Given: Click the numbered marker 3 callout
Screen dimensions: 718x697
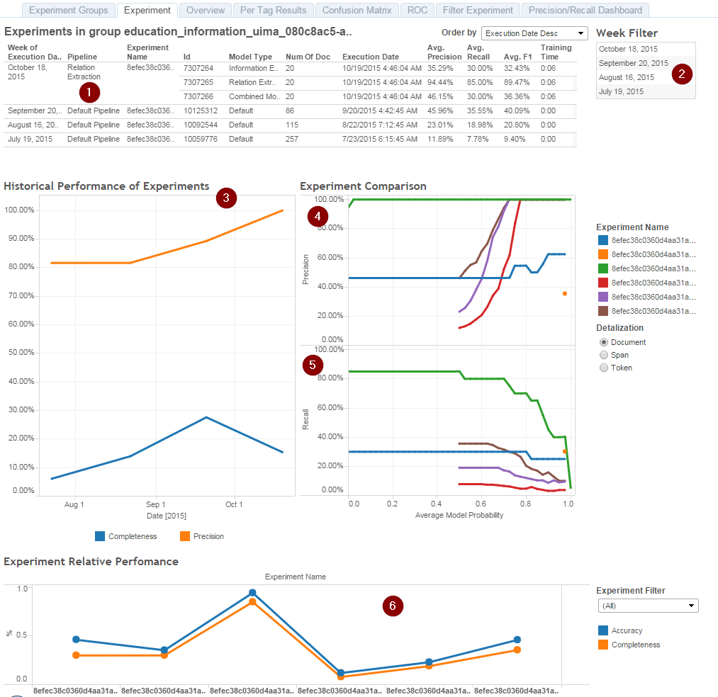Looking at the screenshot, I should [x=226, y=198].
